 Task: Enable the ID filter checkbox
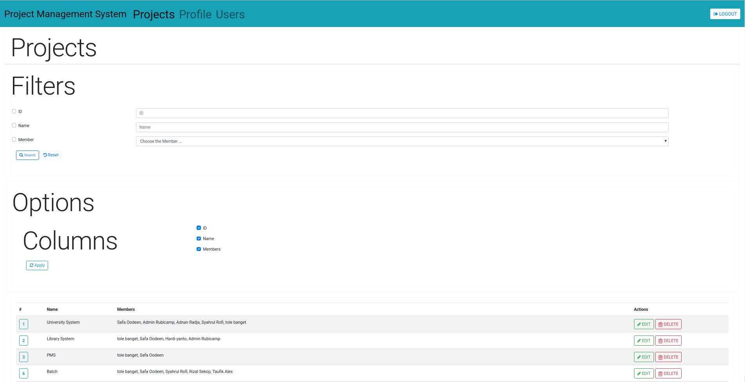click(x=14, y=111)
